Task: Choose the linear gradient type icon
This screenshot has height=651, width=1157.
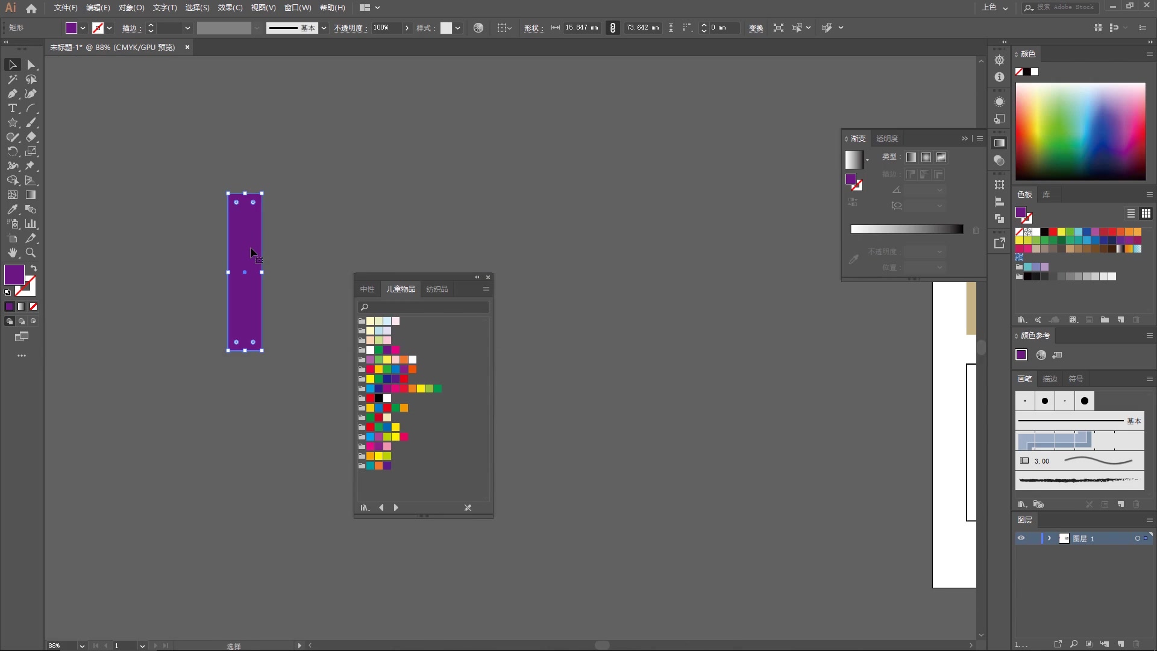Action: pyautogui.click(x=911, y=157)
